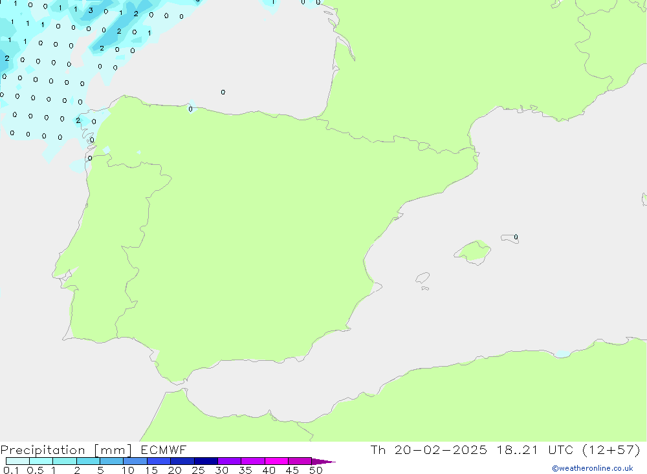This screenshot has width=647, height=474.
Task: Click the 0.1–0.5 mm lightest cyan swatch
Action: (17, 461)
